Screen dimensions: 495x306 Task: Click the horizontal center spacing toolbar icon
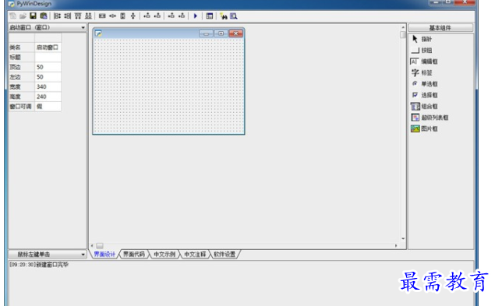pos(112,16)
